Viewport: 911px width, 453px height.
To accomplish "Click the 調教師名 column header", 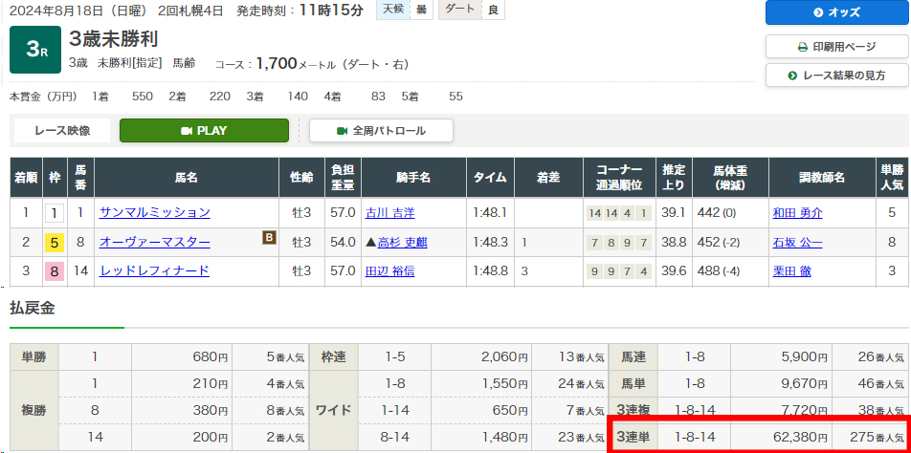I will 822,178.
